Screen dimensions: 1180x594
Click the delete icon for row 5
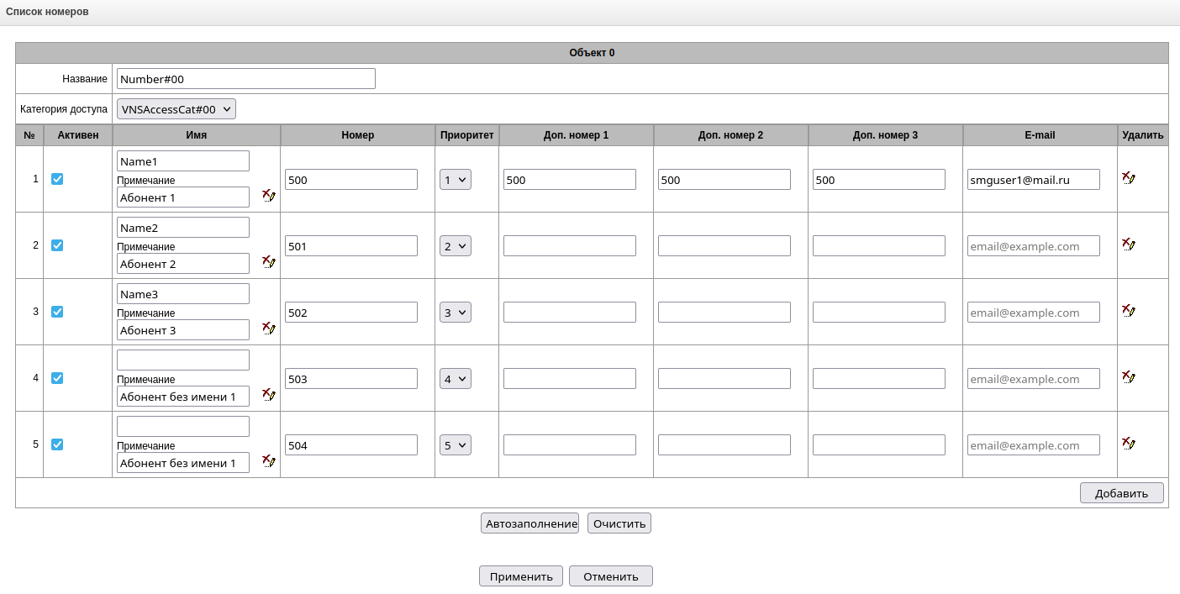[1129, 444]
